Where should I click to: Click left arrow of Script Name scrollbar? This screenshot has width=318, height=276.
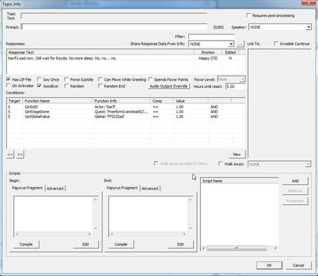coord(204,248)
